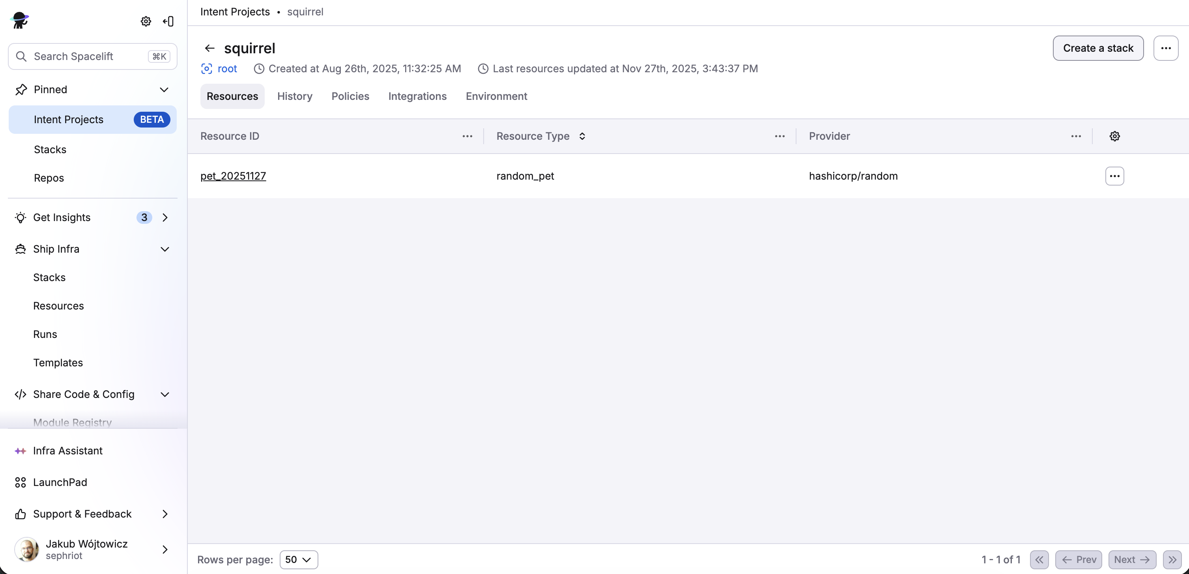1189x574 pixels.
Task: Open the pet_20251127 resource link
Action: (233, 176)
